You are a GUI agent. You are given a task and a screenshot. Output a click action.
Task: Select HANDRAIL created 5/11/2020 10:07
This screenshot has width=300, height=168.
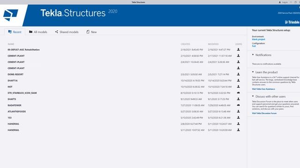tap(125, 130)
